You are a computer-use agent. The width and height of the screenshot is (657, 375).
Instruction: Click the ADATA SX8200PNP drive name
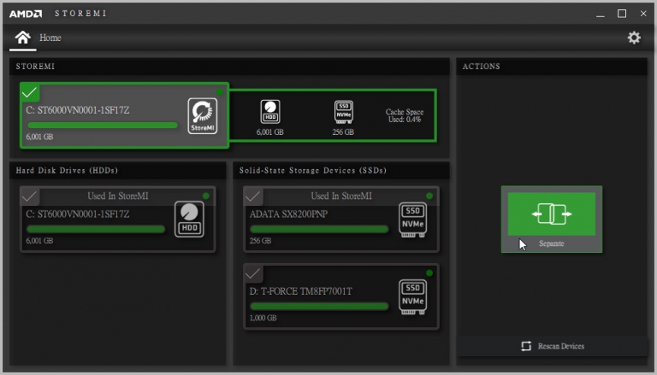coord(288,214)
